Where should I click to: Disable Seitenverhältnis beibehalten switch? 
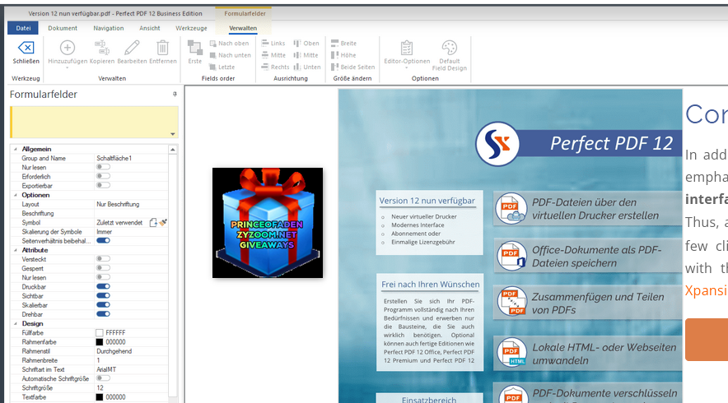point(103,241)
